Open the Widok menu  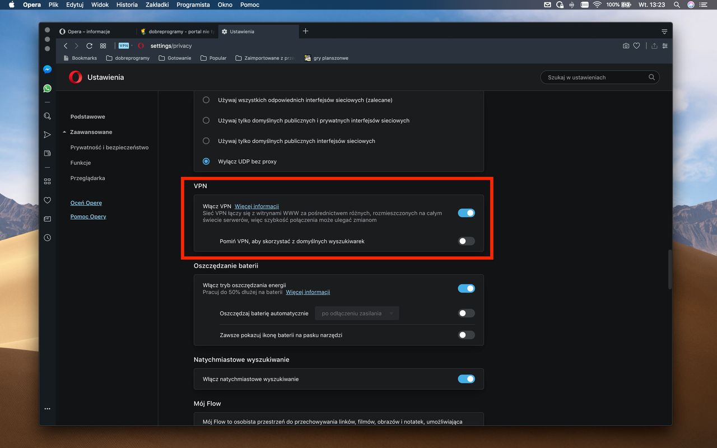click(x=100, y=4)
